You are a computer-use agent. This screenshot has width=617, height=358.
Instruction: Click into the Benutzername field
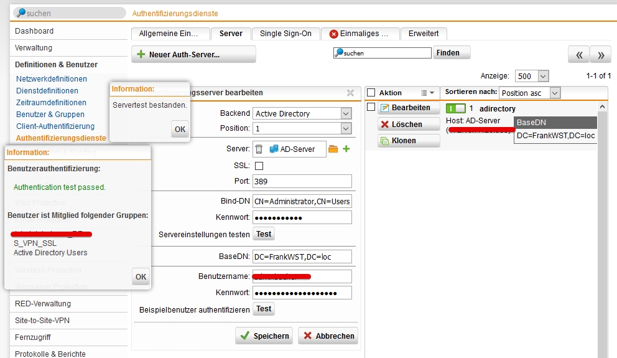(x=302, y=276)
